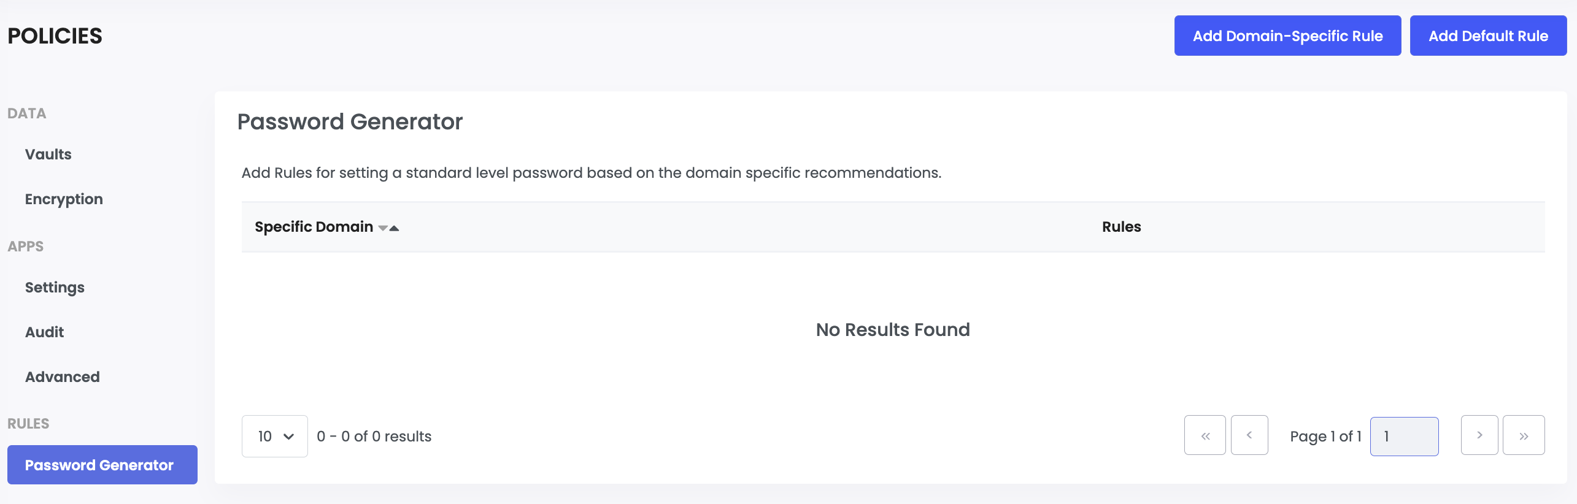
Task: Select Password Generator under RULES
Action: pos(102,464)
